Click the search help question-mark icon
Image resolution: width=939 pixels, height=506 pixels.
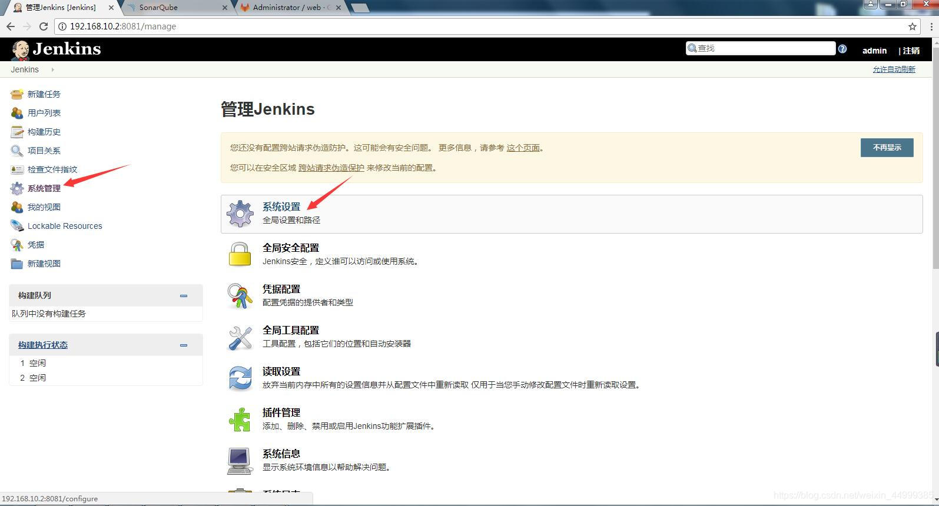[x=842, y=49]
